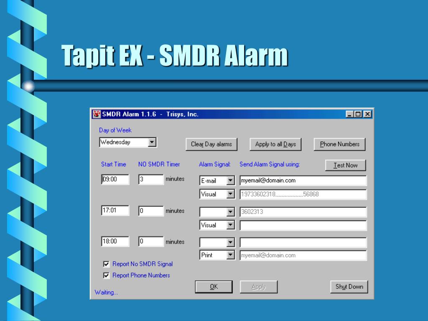This screenshot has height=321, width=428.
Task: Click the Alarm Signal: label
Action: 214,164
